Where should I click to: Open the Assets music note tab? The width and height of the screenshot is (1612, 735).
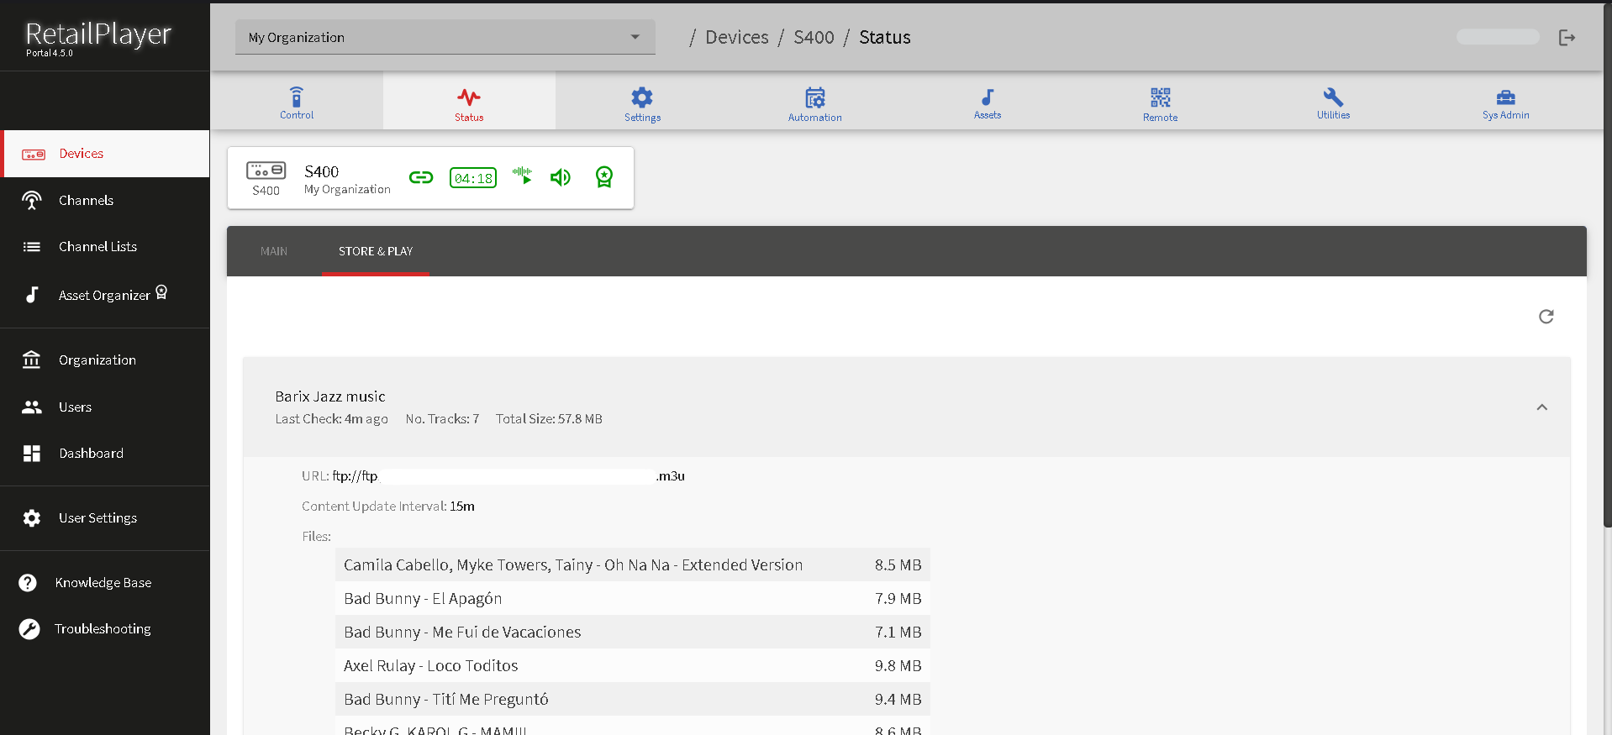[x=988, y=102]
